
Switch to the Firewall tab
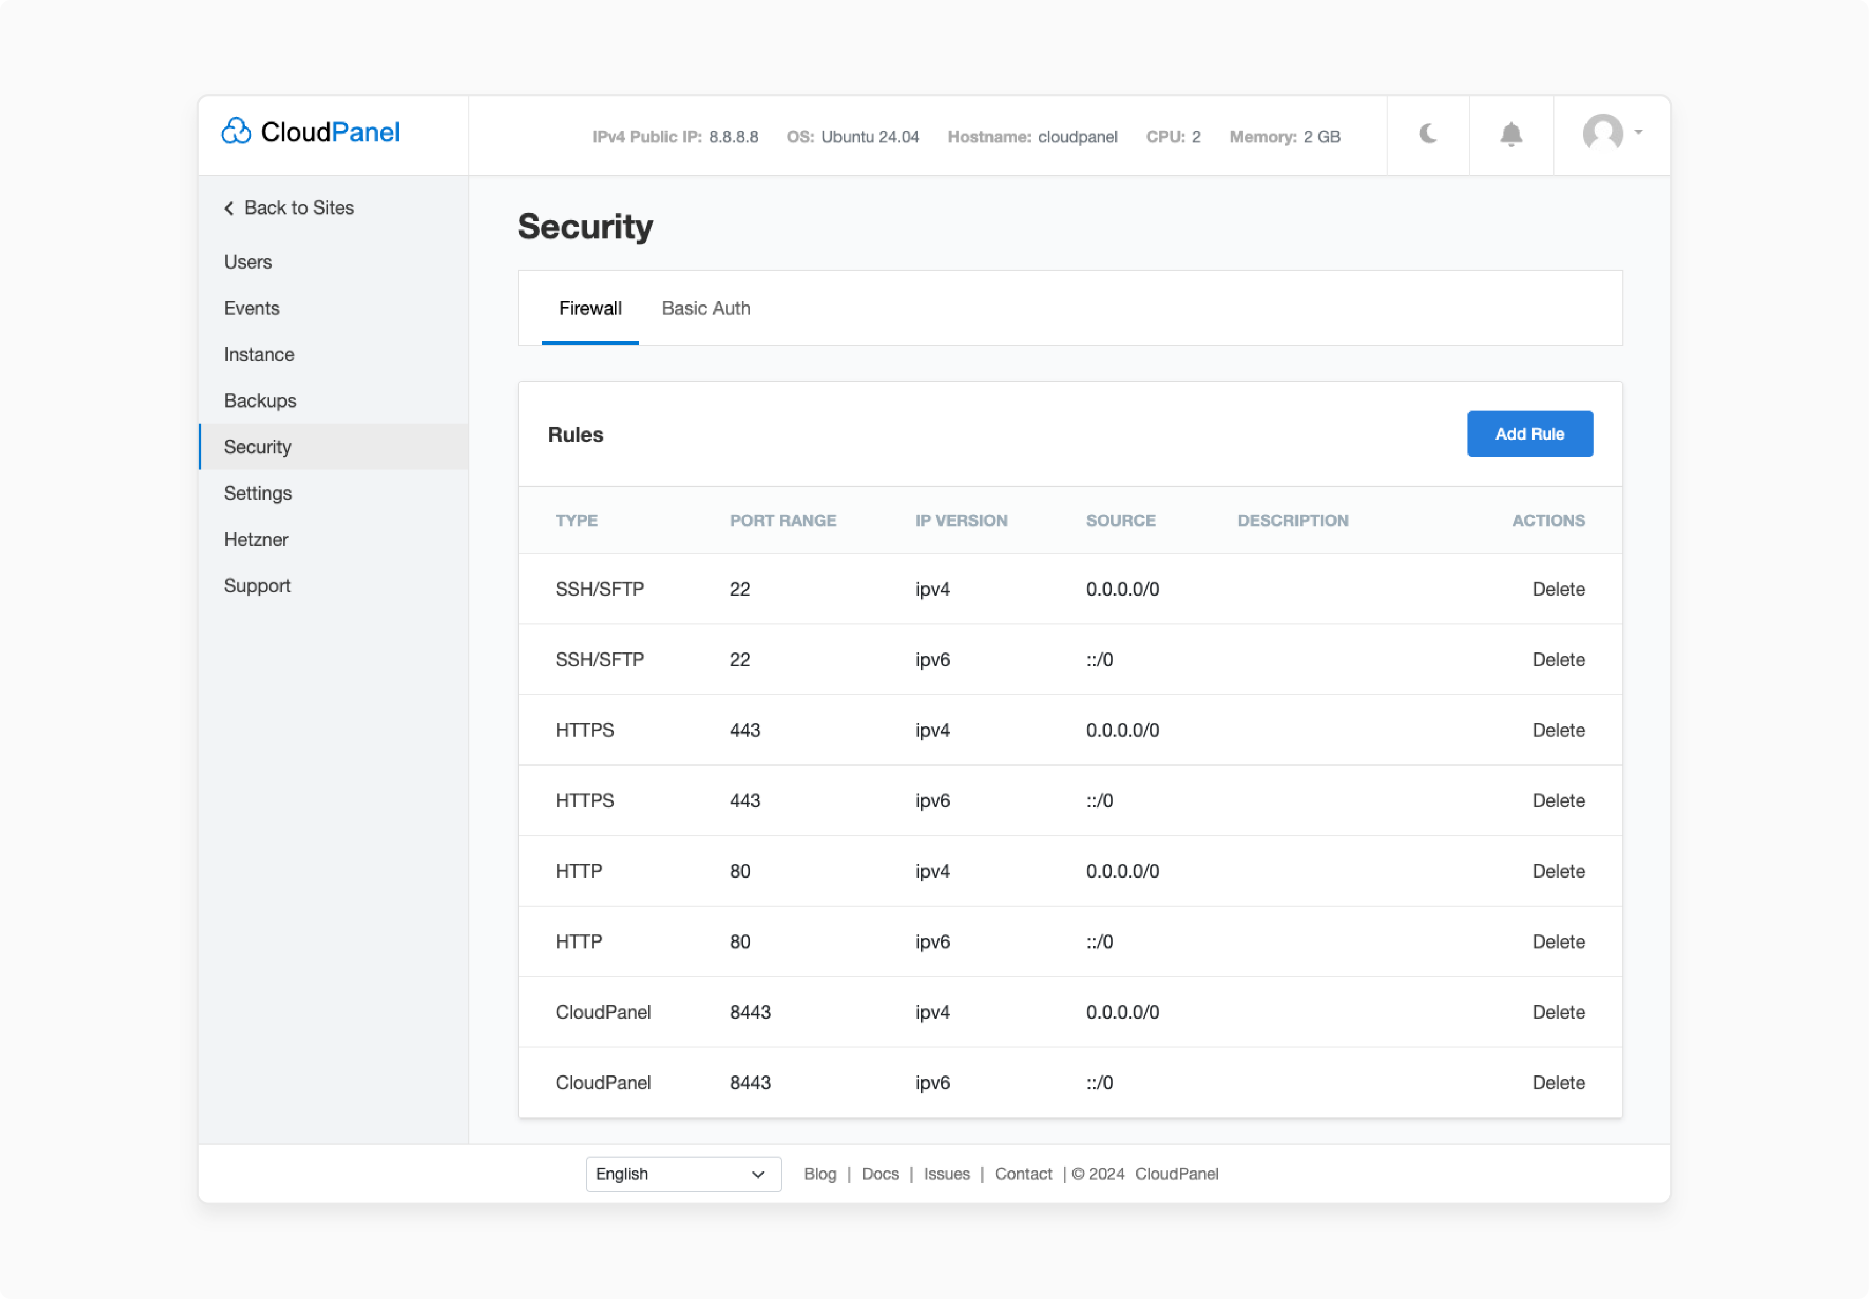590,308
